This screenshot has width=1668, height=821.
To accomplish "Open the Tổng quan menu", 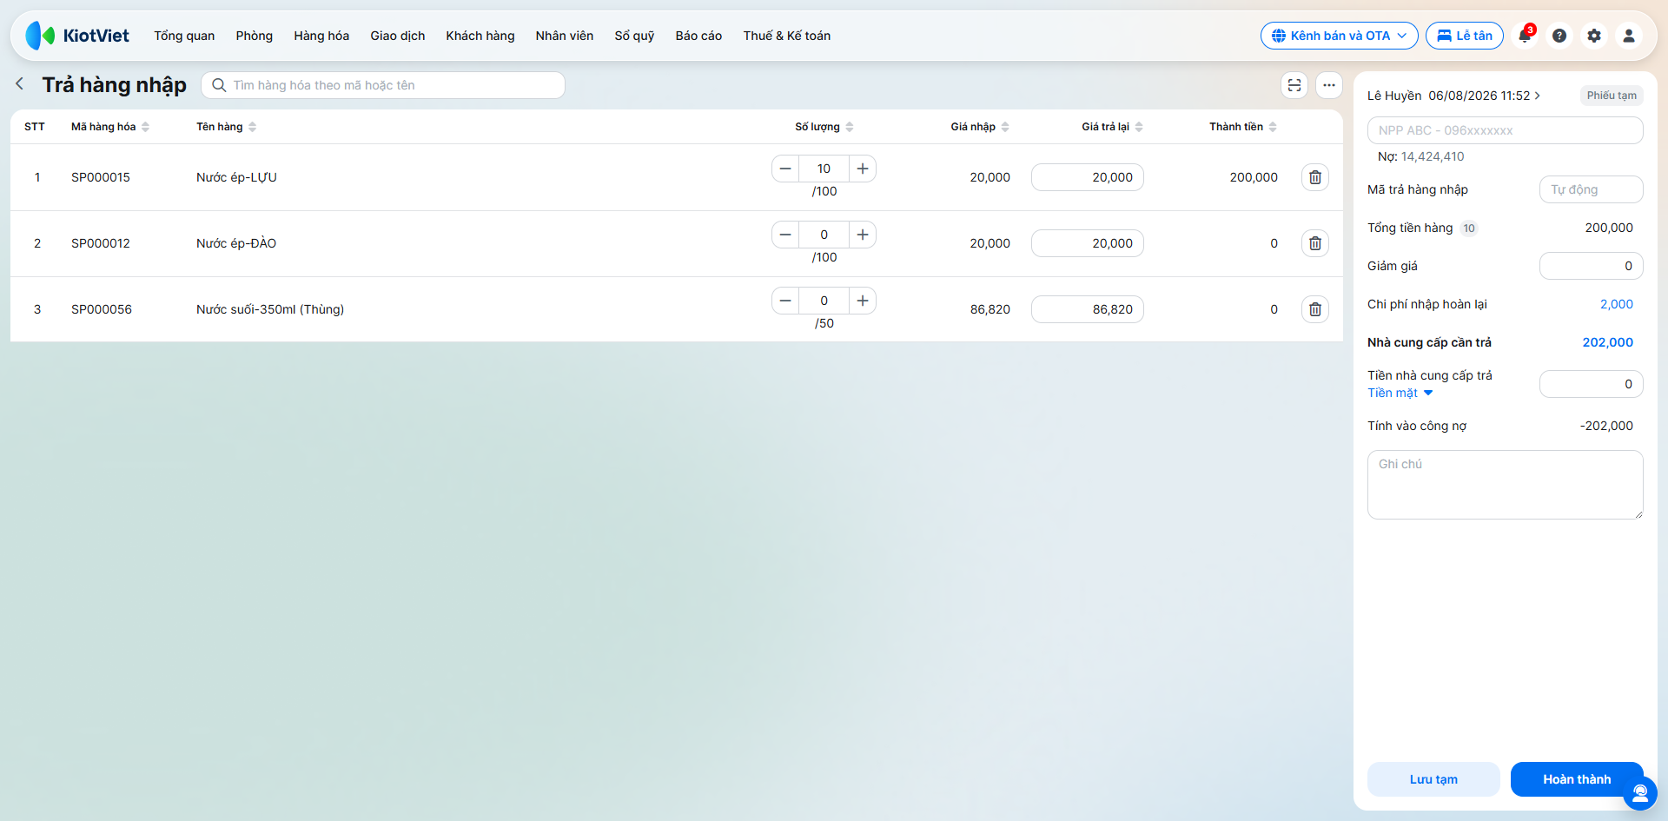I will tap(184, 36).
